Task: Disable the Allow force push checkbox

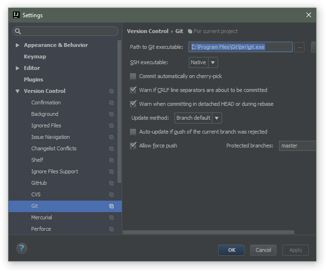Action: [133, 146]
